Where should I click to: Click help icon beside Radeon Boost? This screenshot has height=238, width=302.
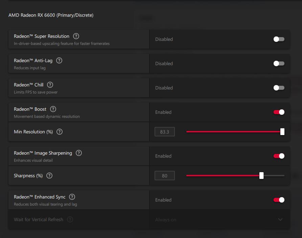(53, 109)
